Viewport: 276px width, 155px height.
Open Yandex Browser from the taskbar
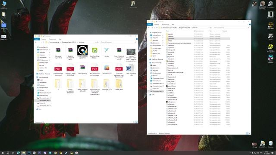click(x=76, y=153)
